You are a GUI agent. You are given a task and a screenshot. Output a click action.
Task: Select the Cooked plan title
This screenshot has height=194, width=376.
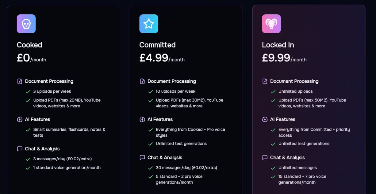[29, 45]
